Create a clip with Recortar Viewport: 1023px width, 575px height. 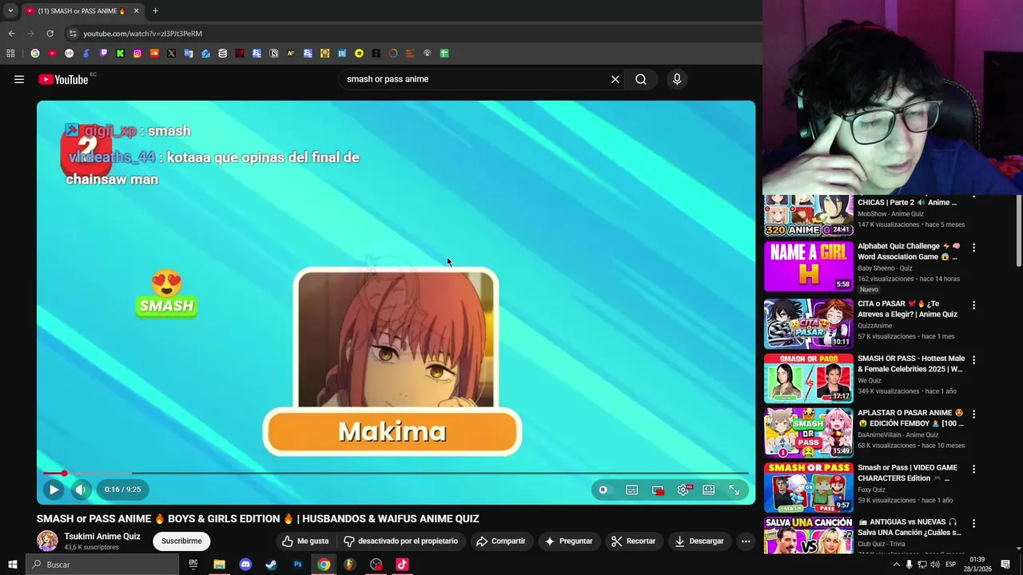coord(633,541)
